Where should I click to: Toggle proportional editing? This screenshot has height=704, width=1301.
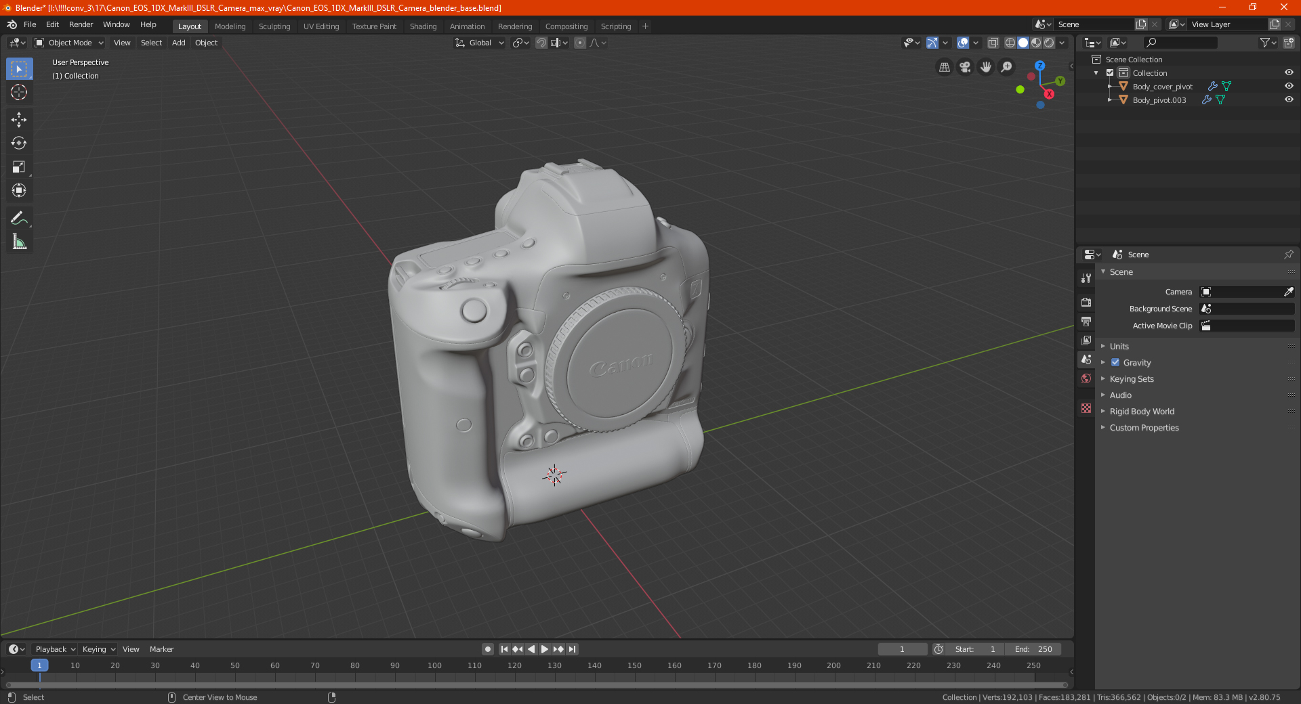[580, 43]
